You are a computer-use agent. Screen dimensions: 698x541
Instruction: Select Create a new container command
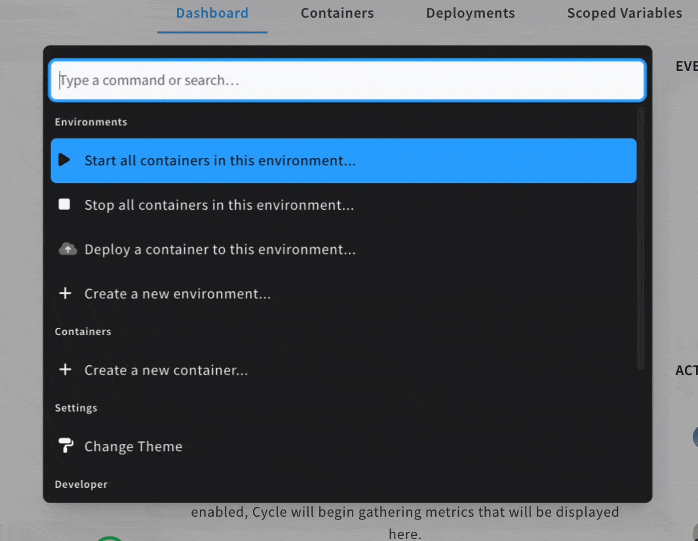tap(166, 371)
